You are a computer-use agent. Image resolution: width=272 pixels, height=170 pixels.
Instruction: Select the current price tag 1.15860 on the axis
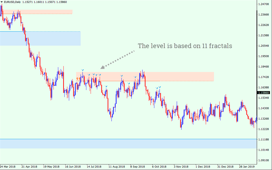tap(264, 93)
